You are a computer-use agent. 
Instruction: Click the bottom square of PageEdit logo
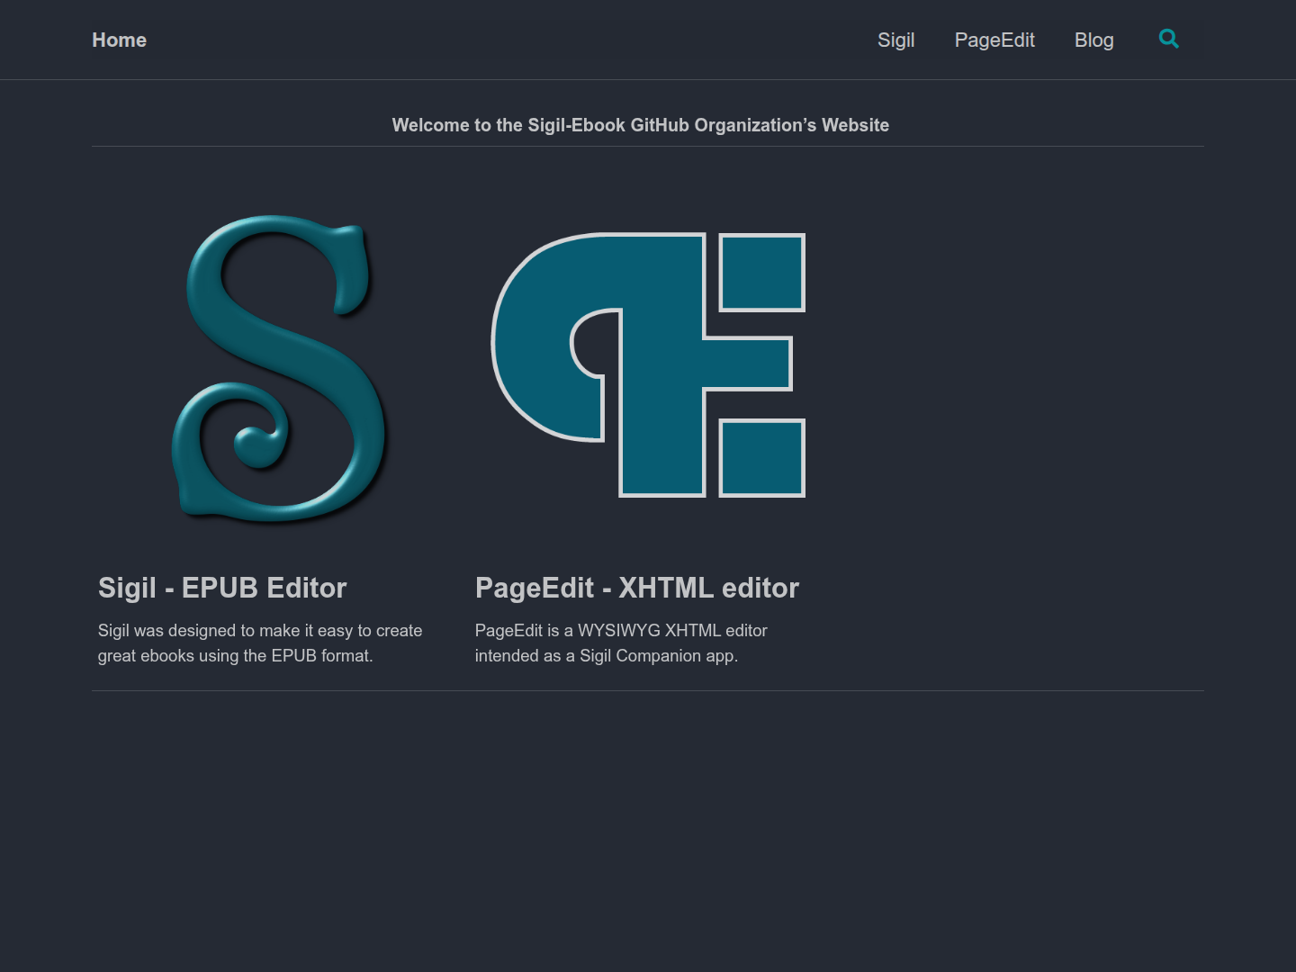click(x=762, y=457)
